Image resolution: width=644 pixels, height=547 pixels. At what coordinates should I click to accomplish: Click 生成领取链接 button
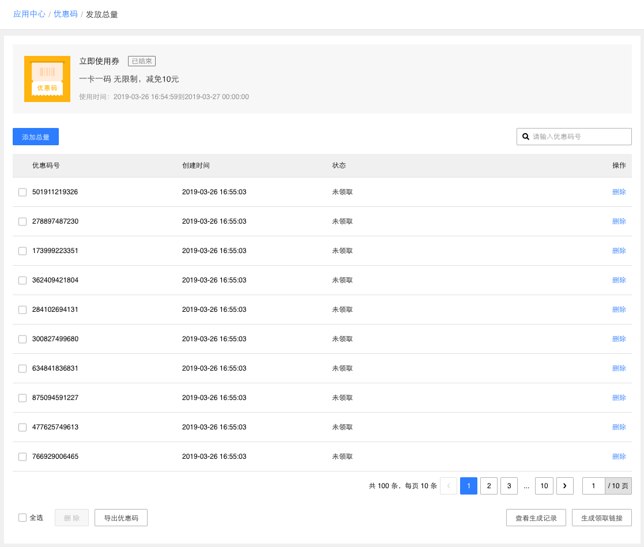pyautogui.click(x=601, y=518)
